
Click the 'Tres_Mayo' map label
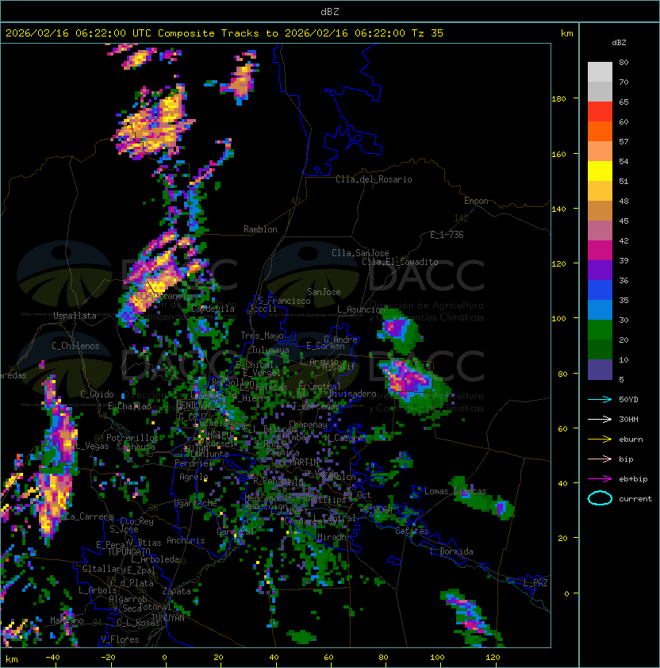(x=262, y=336)
